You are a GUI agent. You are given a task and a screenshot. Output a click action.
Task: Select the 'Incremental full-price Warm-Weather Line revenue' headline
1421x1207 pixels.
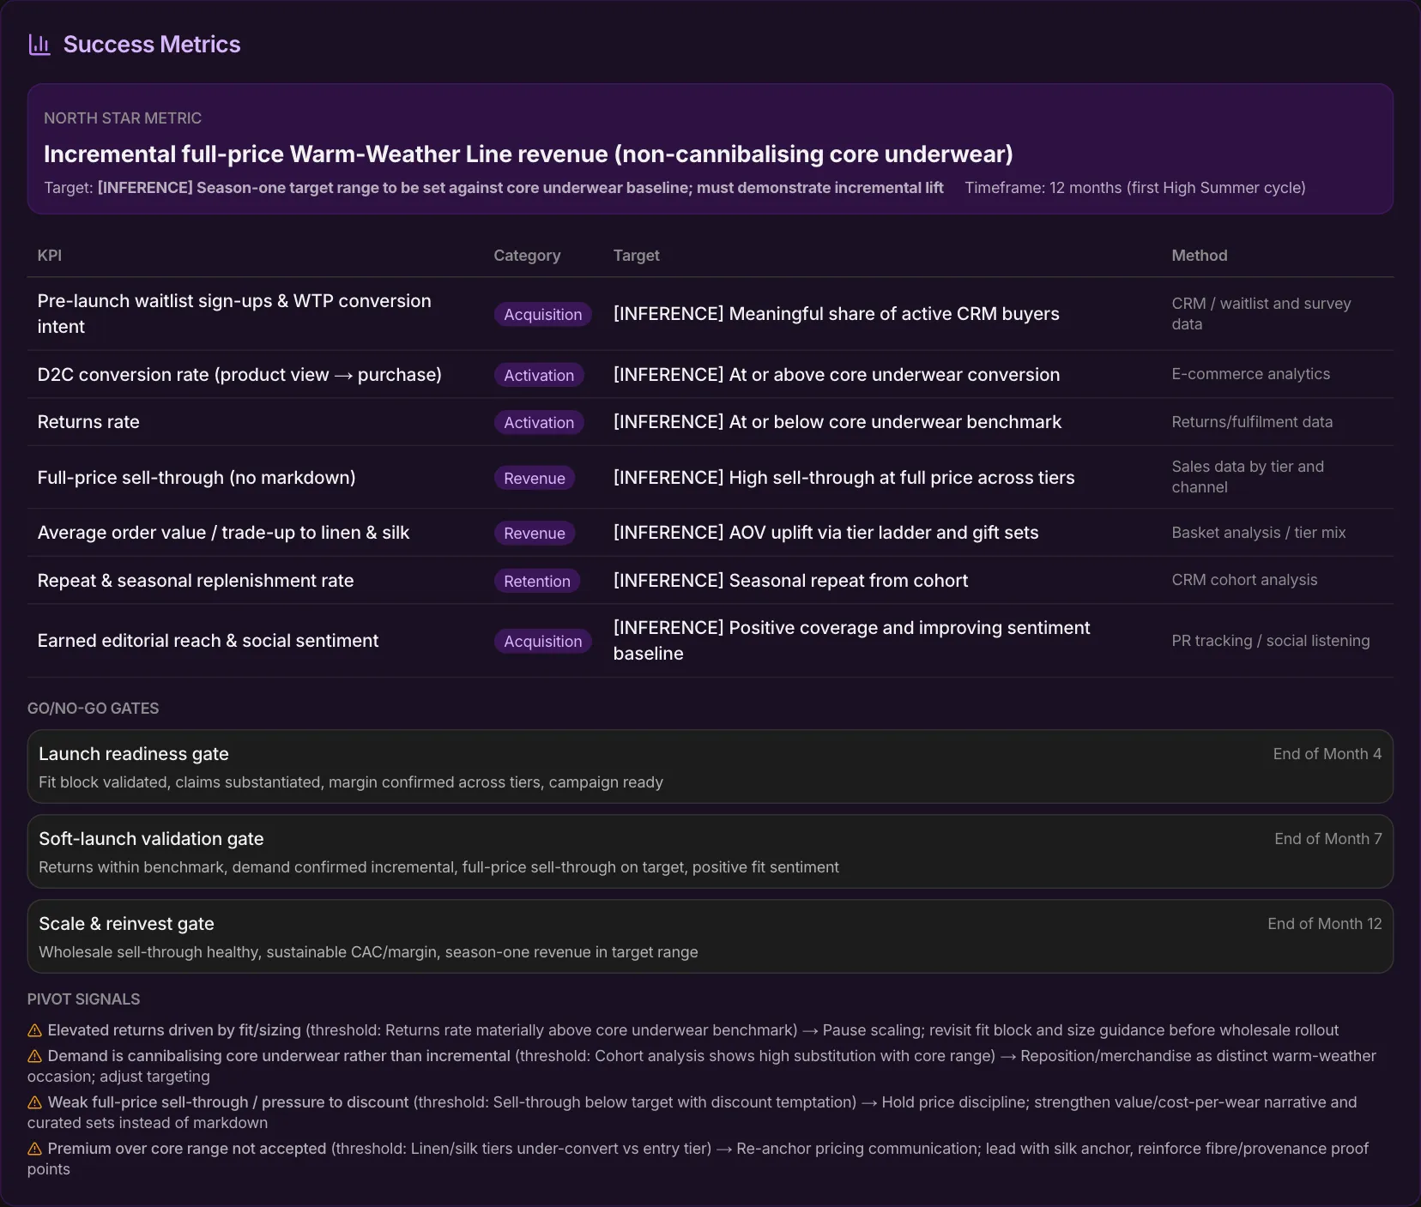coord(529,154)
